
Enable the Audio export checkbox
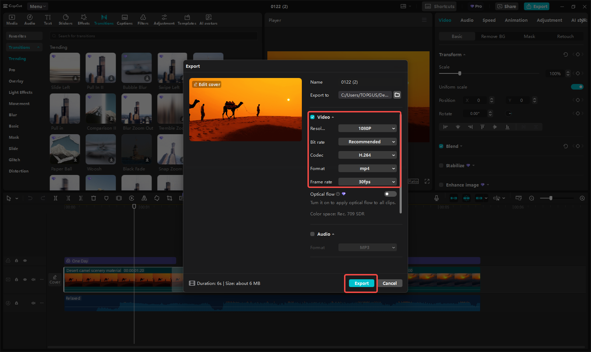[x=312, y=234]
